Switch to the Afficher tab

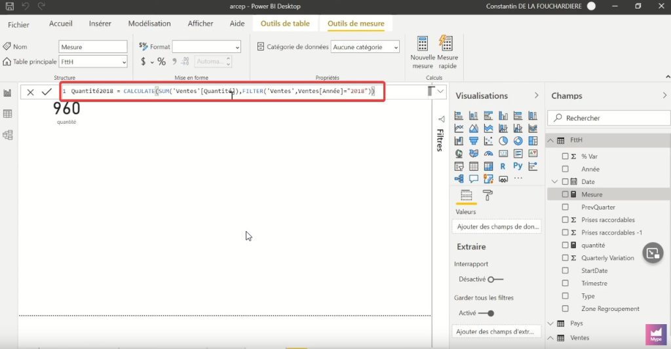click(201, 24)
